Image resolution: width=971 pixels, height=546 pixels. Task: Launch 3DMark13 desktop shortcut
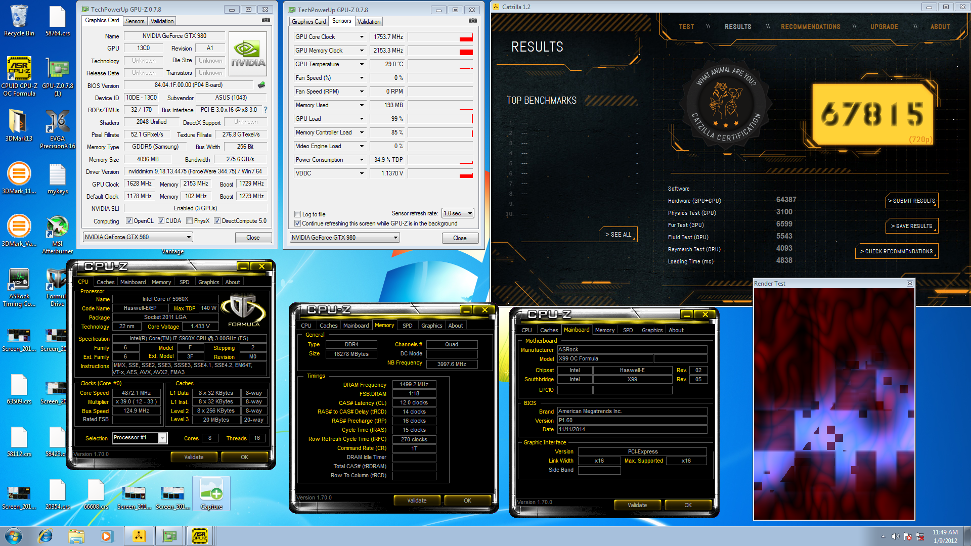coord(19,125)
